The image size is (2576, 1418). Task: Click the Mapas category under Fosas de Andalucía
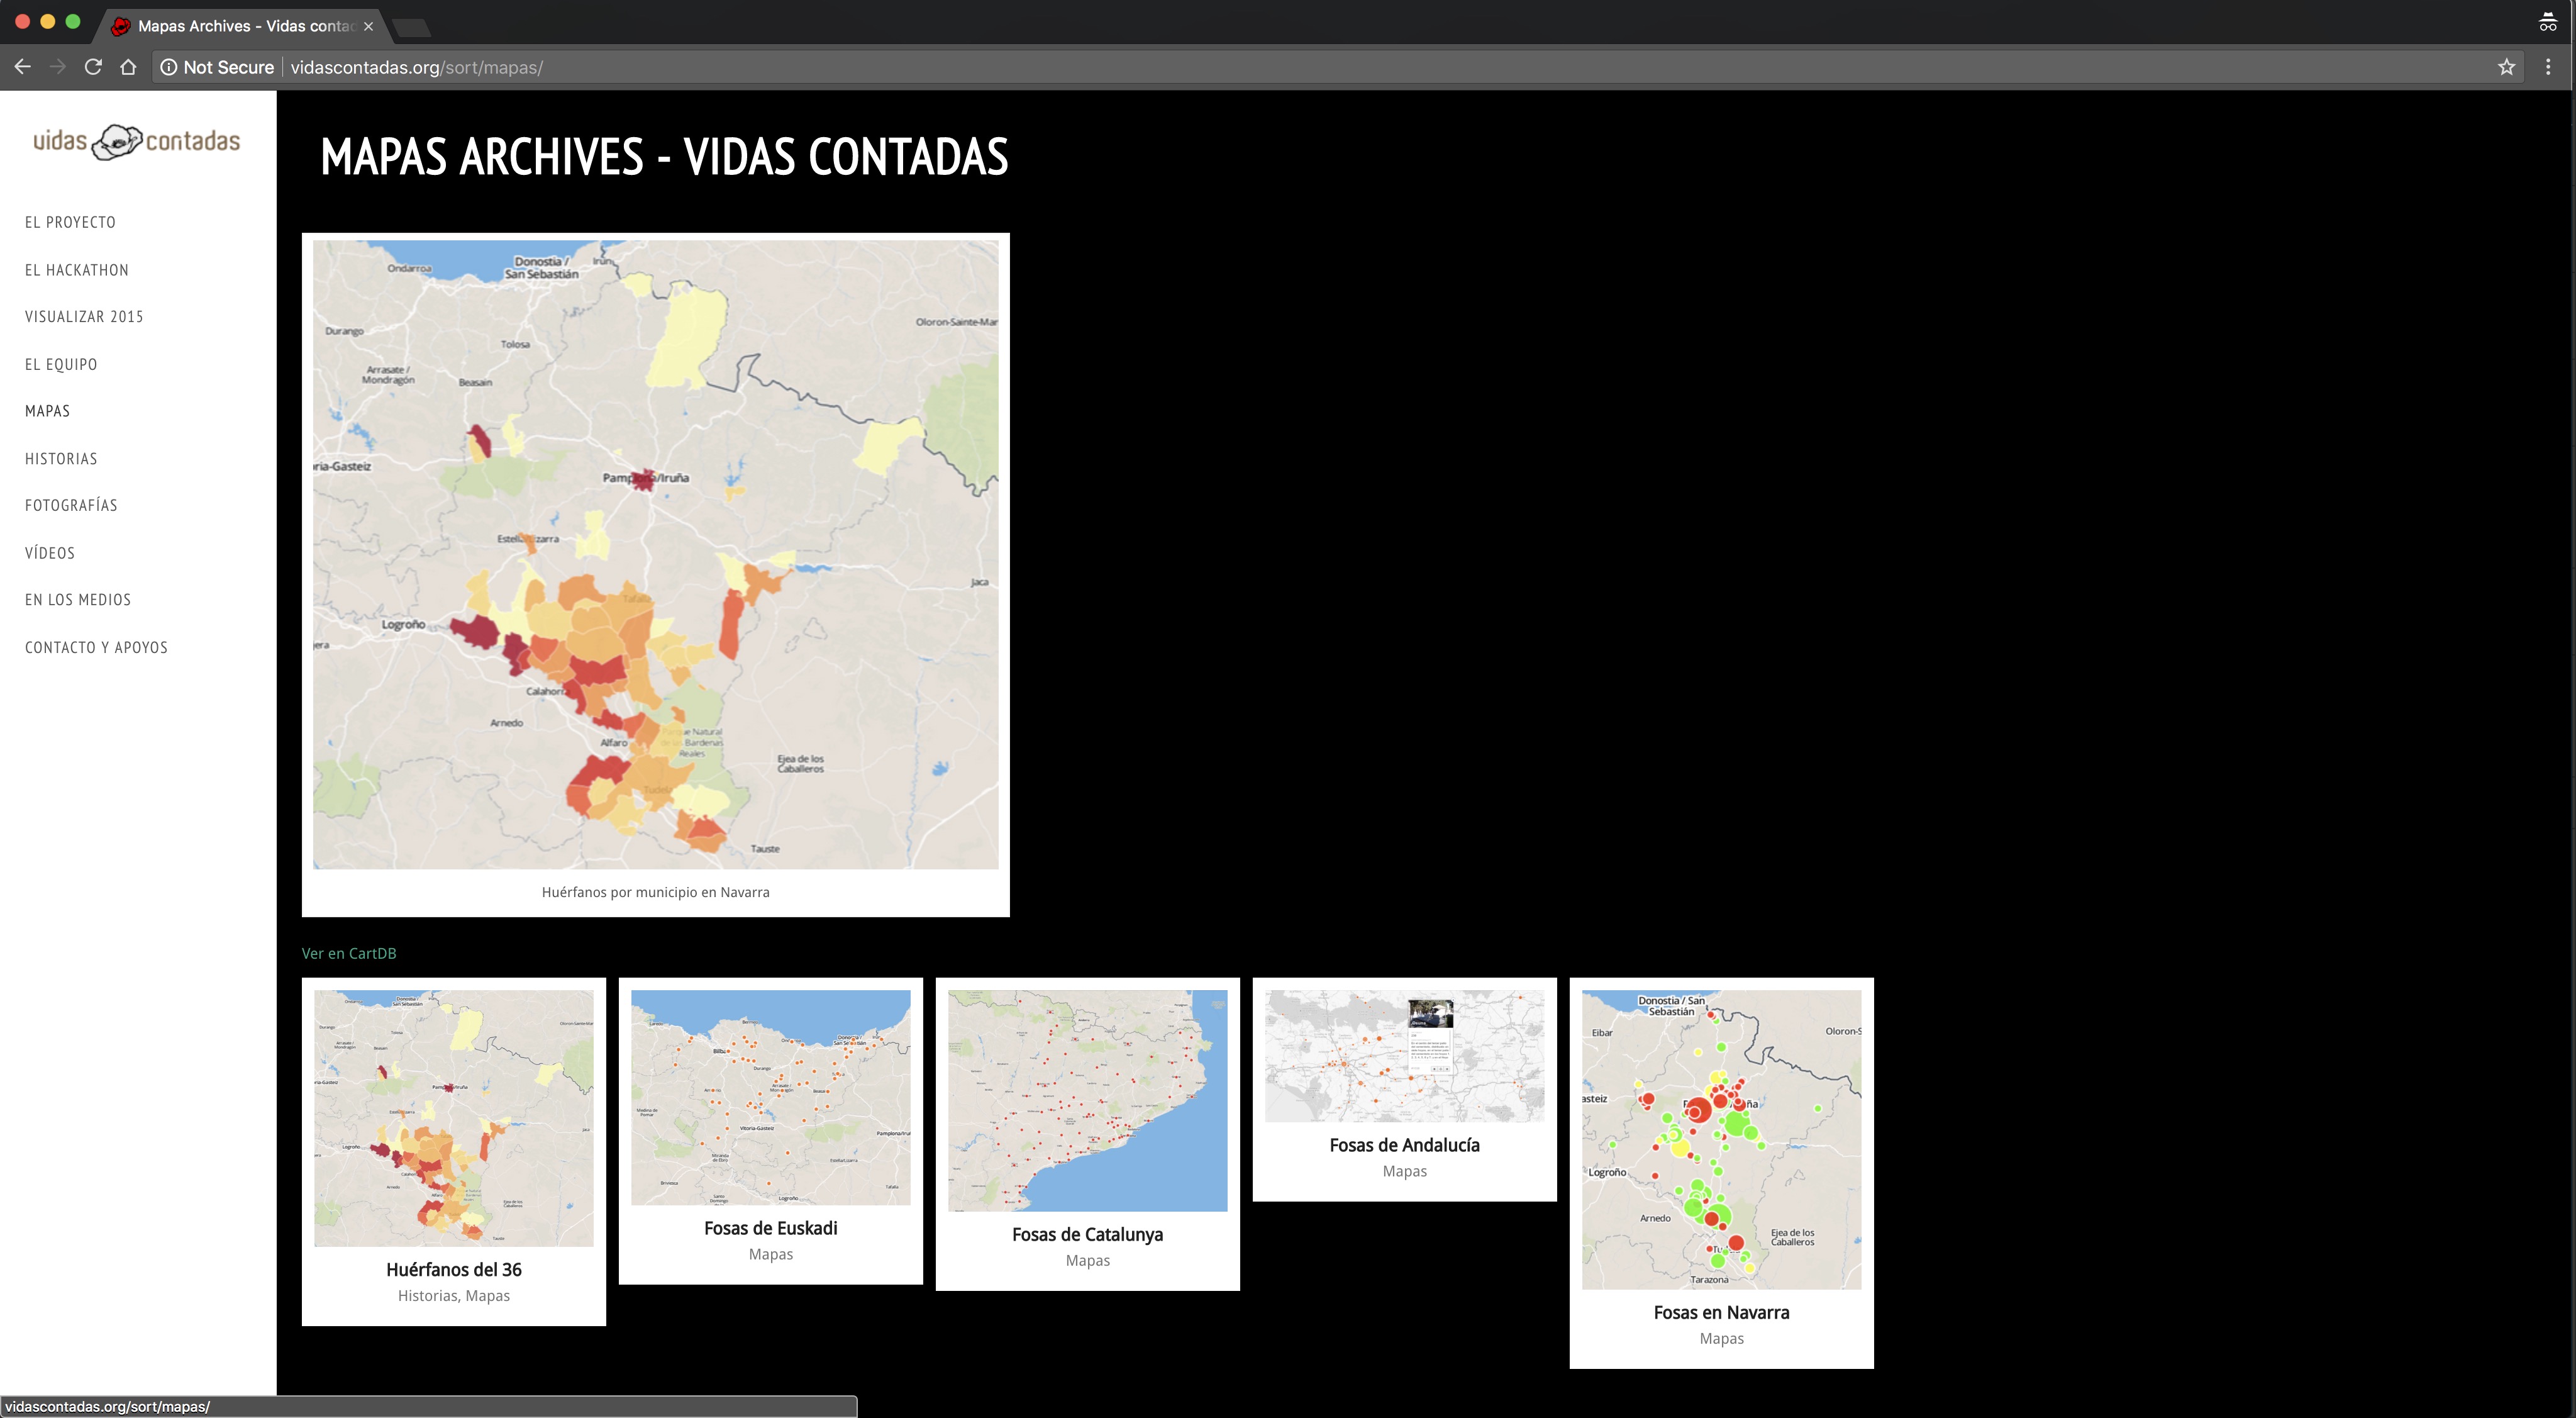(1404, 1171)
